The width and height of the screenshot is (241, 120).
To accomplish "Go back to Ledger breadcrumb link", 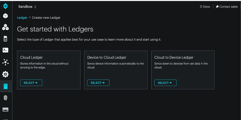I will tap(22, 18).
